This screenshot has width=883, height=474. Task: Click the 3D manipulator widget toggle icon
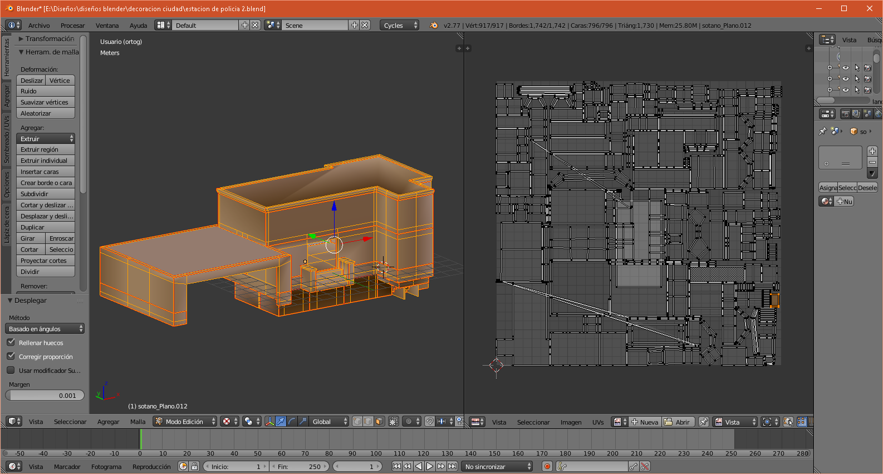[270, 422]
